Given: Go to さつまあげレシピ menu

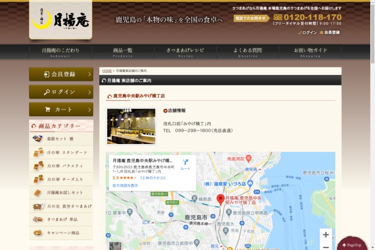Looking at the screenshot, I should (x=185, y=52).
